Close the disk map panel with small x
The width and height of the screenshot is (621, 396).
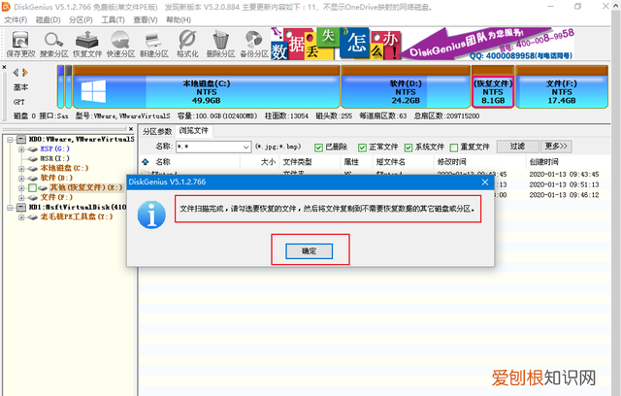tap(4, 67)
